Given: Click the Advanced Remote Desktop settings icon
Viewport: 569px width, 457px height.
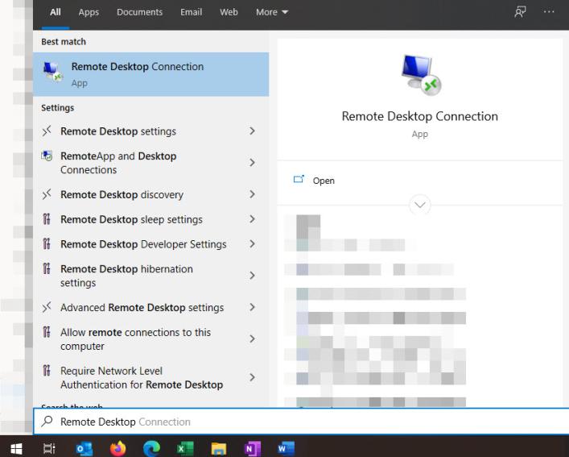Looking at the screenshot, I should pos(47,307).
